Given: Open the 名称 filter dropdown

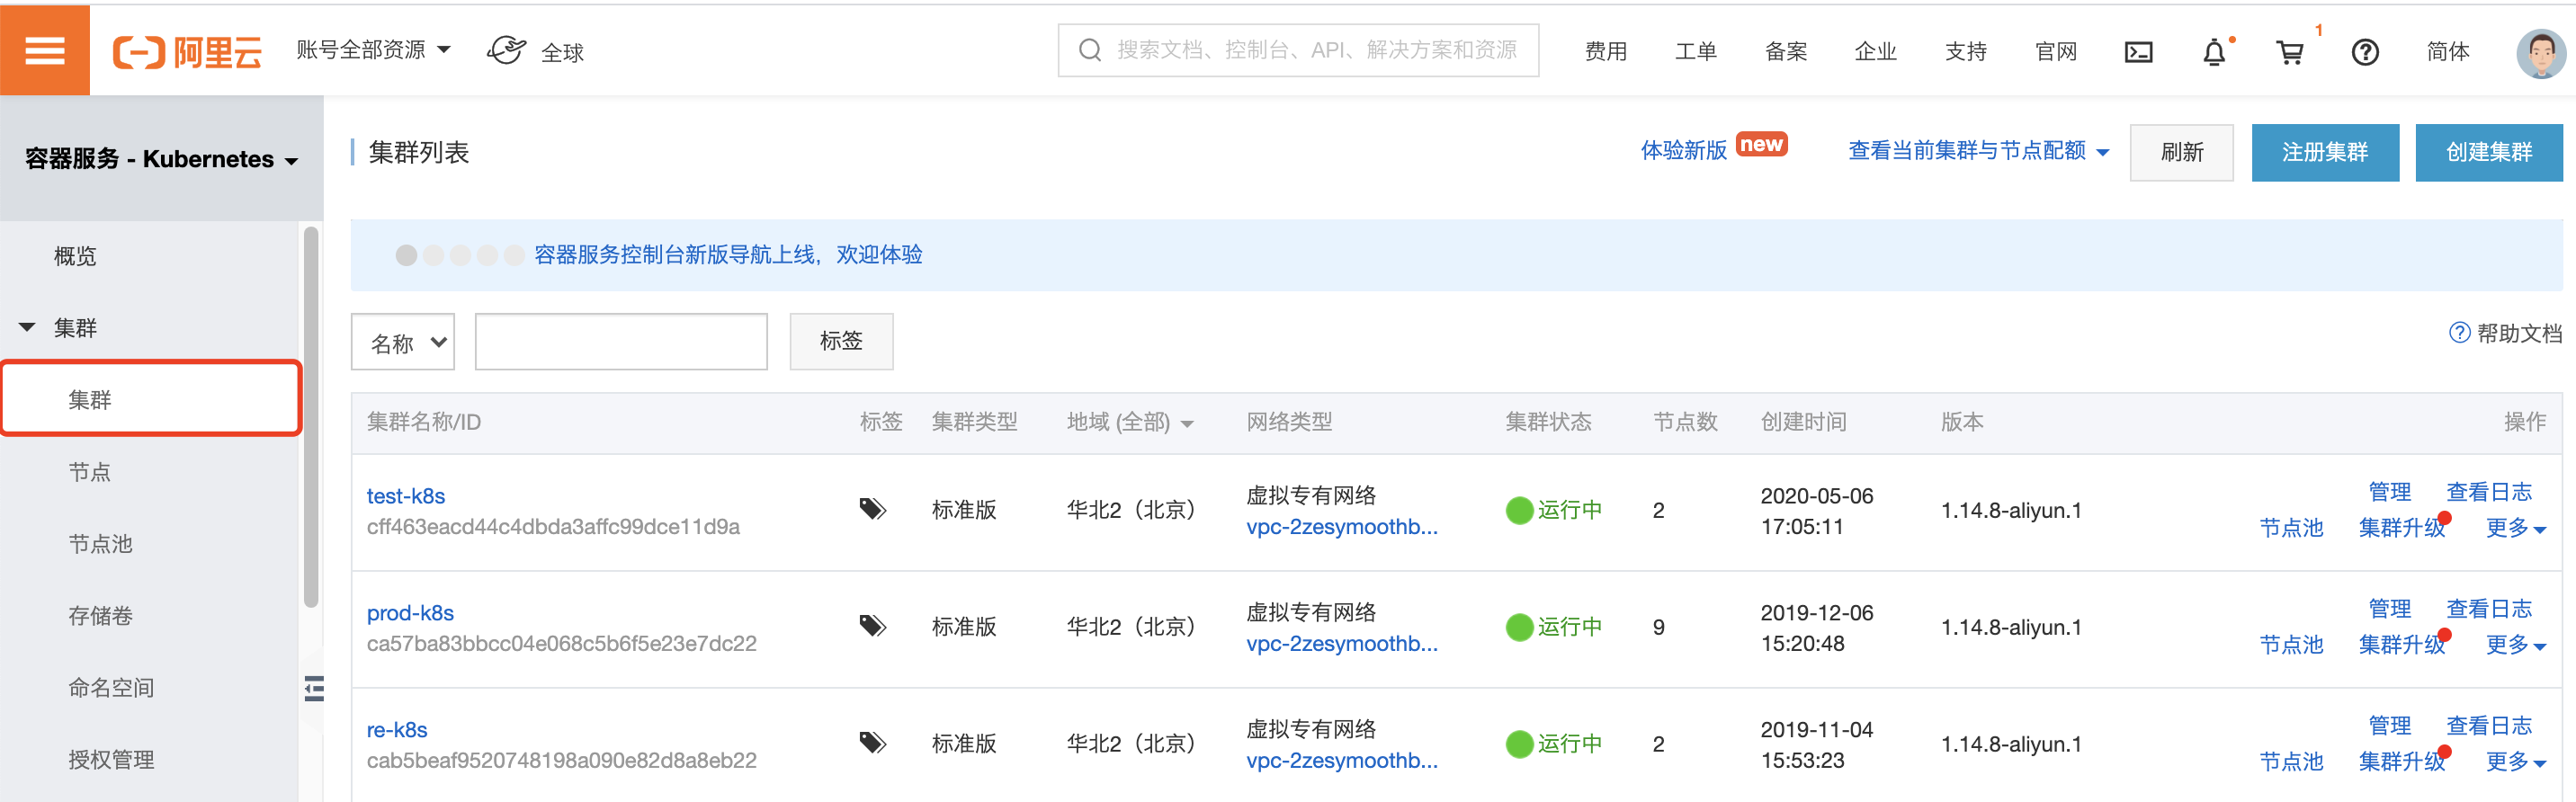Looking at the screenshot, I should tap(403, 342).
